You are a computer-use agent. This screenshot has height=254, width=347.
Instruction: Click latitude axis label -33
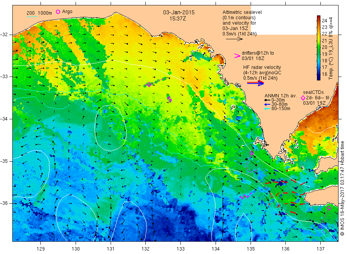point(4,77)
